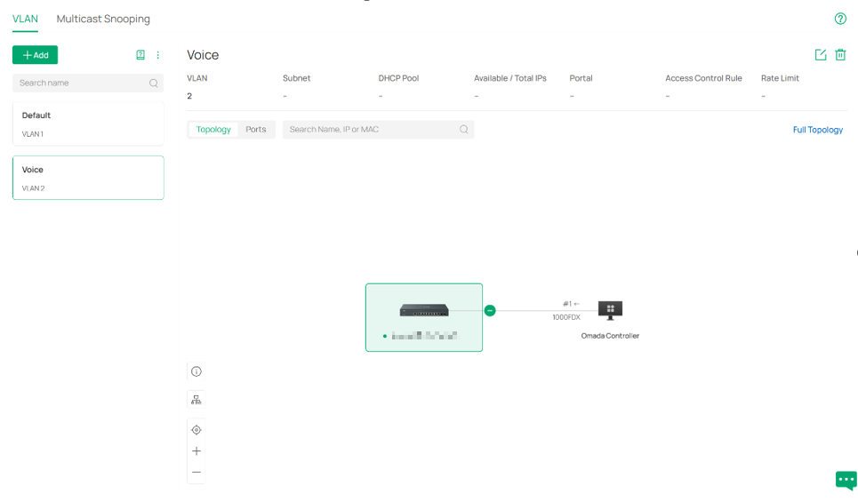Recenter topology with the locate icon

(x=196, y=430)
